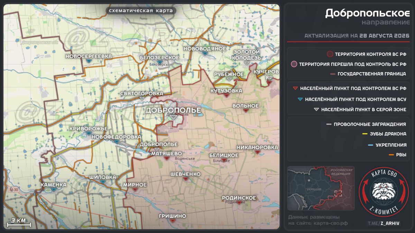Click 'Актуализация на 28 августа 2026' date text
415x233 pixels.
[x=357, y=36]
